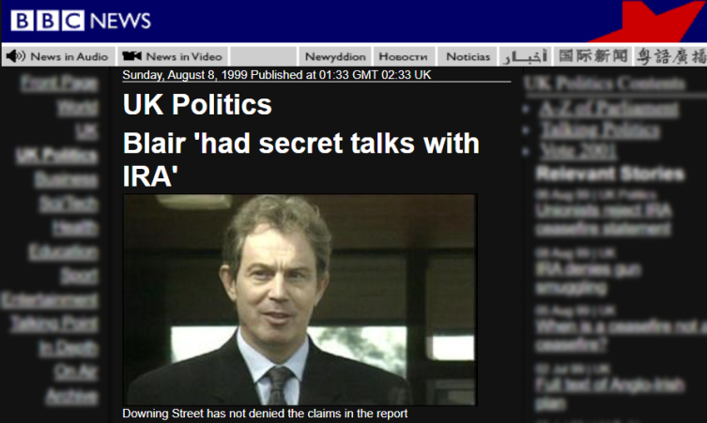Screen dimensions: 707x423
Task: Select the 国际新闻 Chinese news tab
Action: point(593,56)
